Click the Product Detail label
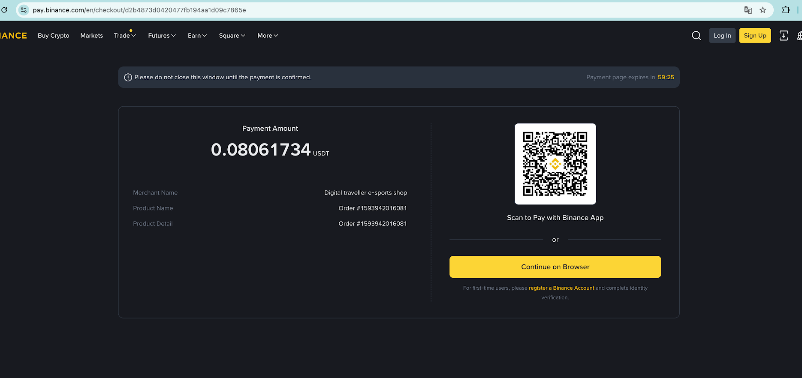Viewport: 802px width, 378px height. (x=153, y=224)
